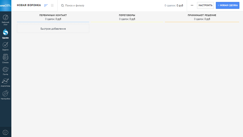Click the amoCRM logo
The image size is (243, 137).
click(x=6, y=6)
